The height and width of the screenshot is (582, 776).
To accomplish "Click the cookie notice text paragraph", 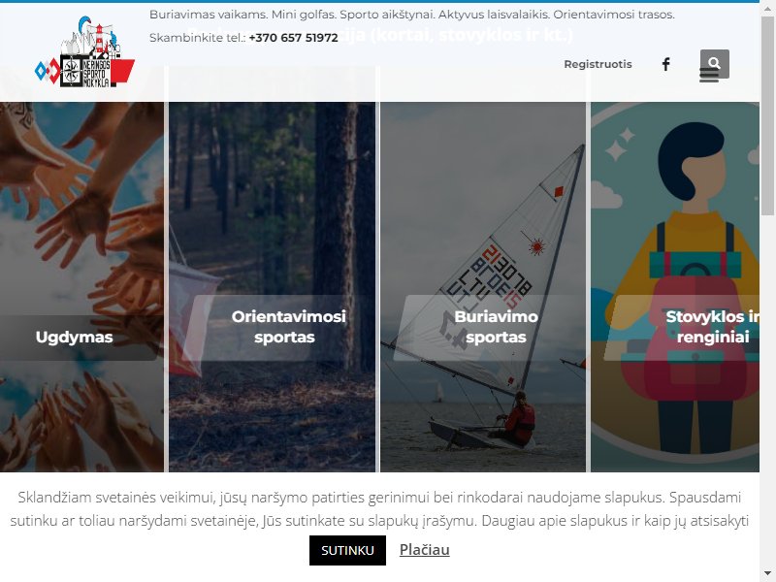I will tap(379, 508).
